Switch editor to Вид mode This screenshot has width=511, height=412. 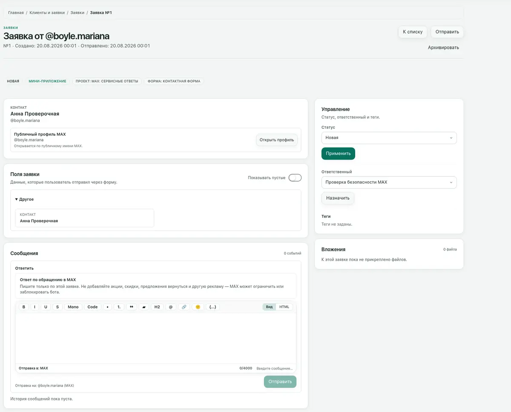(x=269, y=307)
